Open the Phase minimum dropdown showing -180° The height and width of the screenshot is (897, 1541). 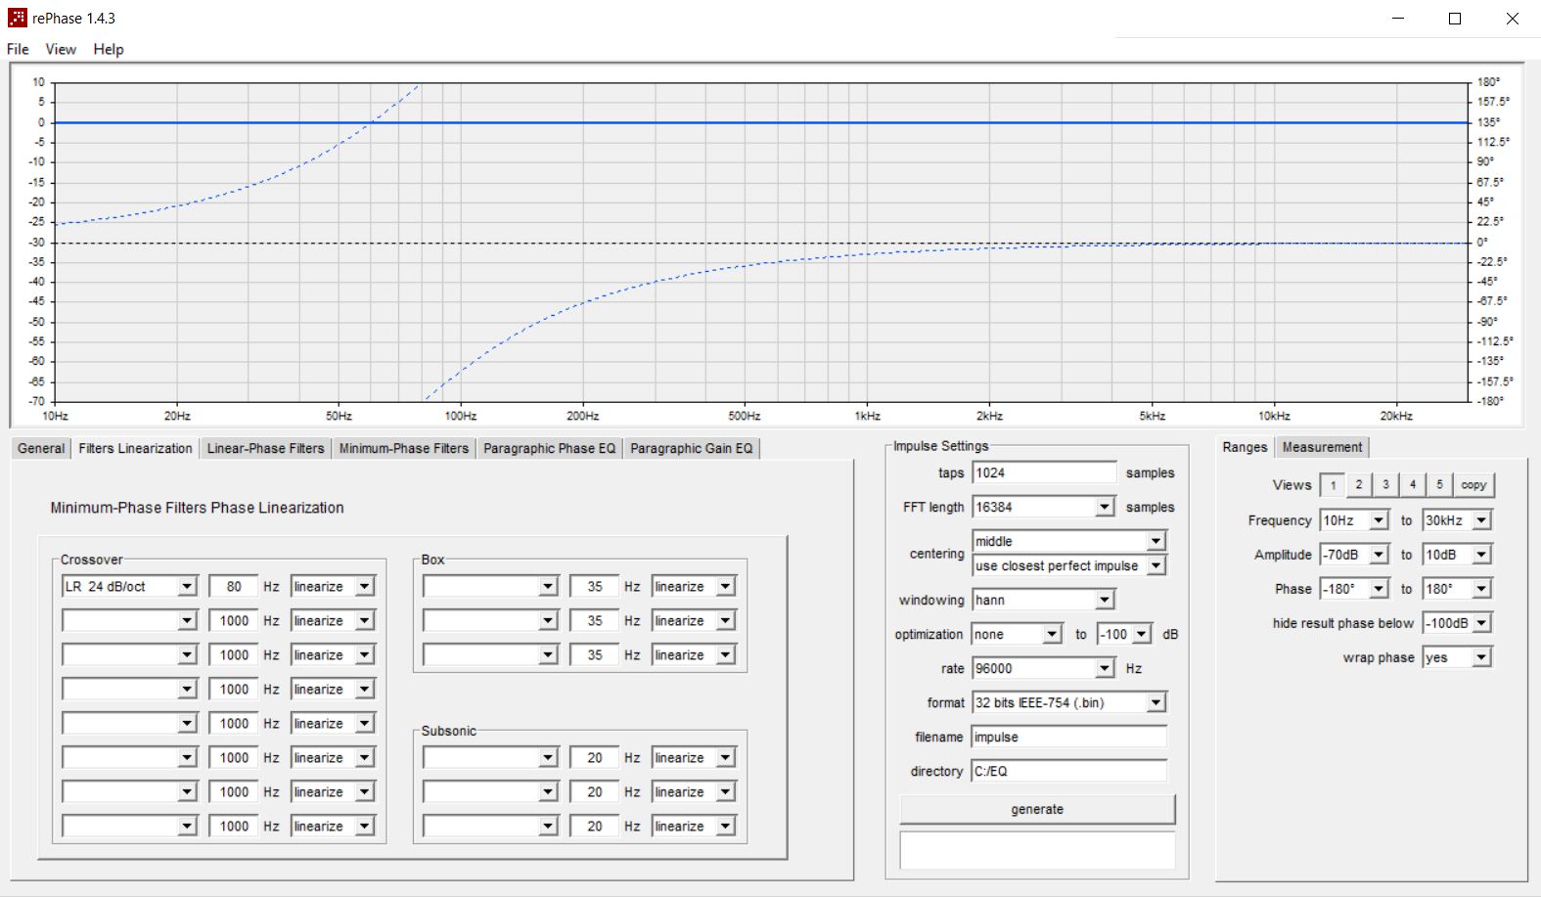1355,589
